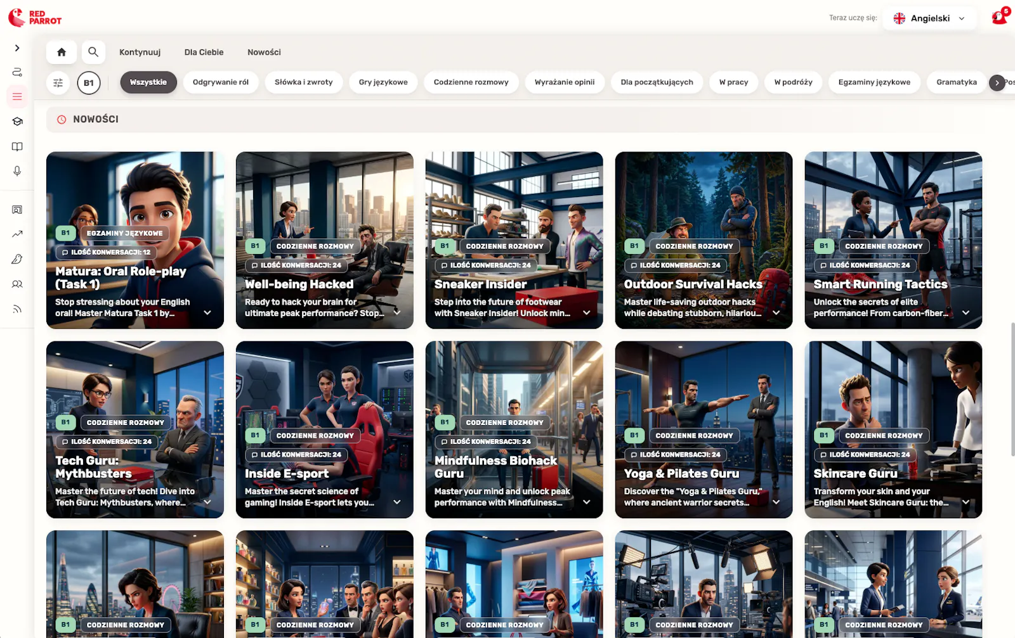Viewport: 1015px width, 638px height.
Task: Open the Matura: Oral Role-play course card
Action: pos(135,240)
